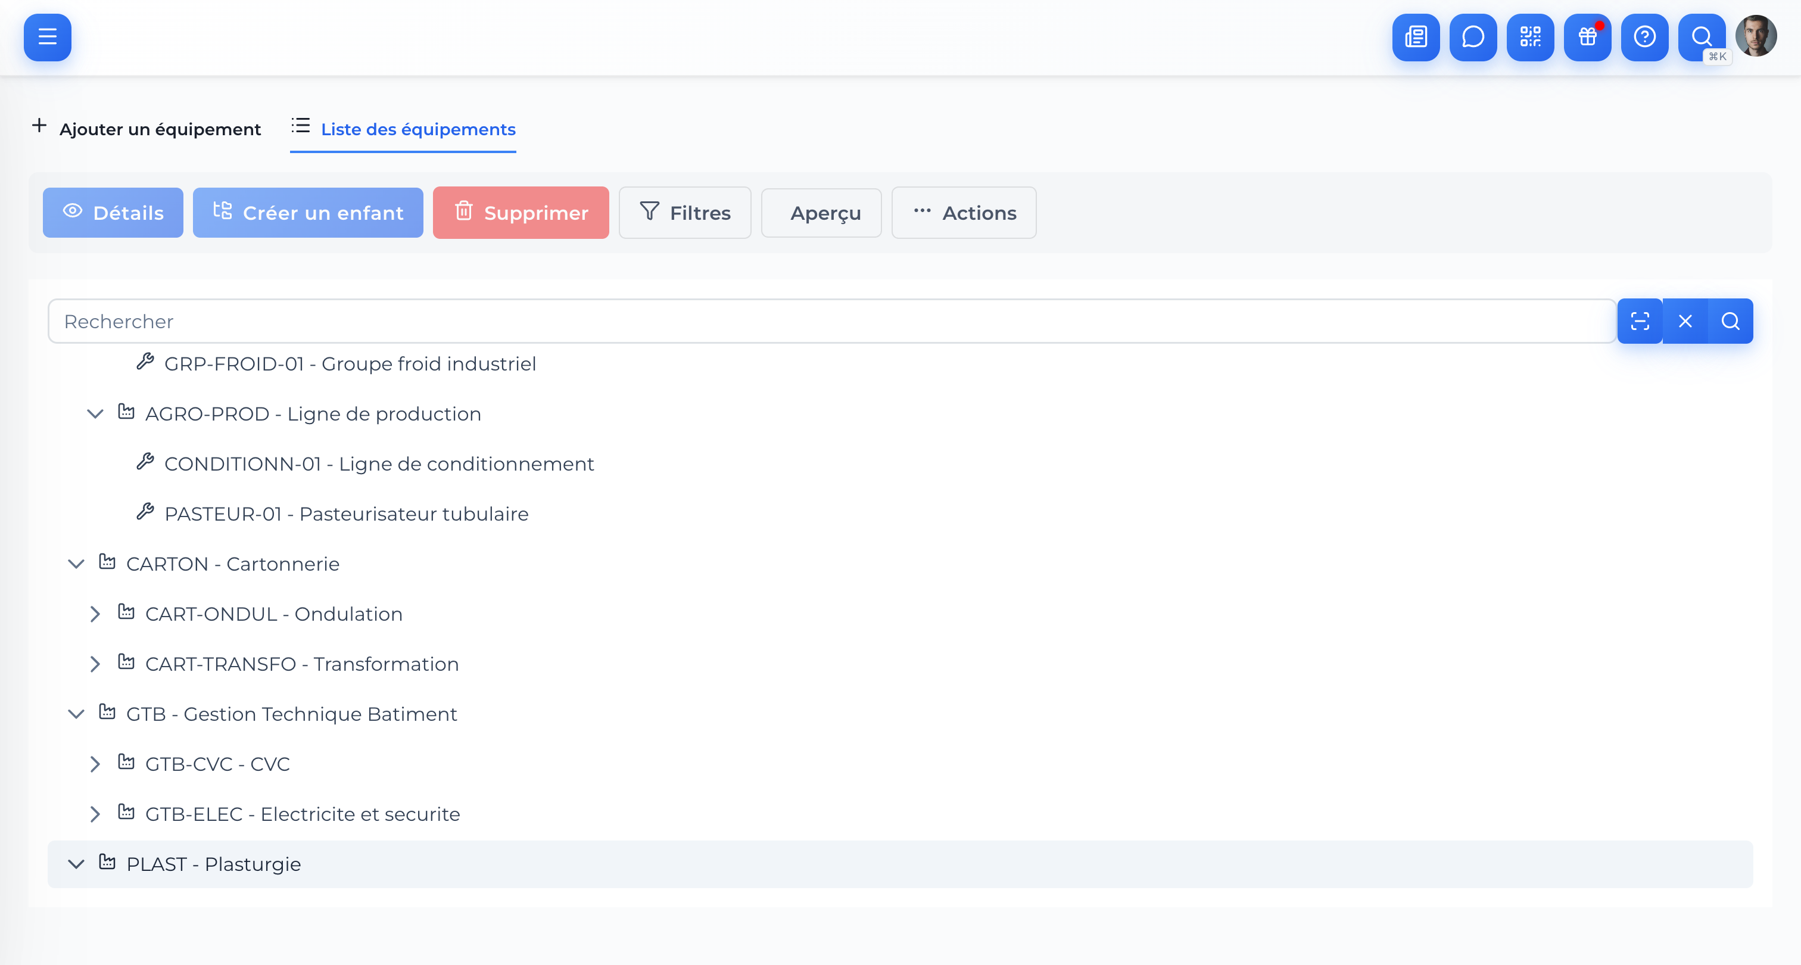
Task: Click the magnifier search submit button
Action: 1730,321
